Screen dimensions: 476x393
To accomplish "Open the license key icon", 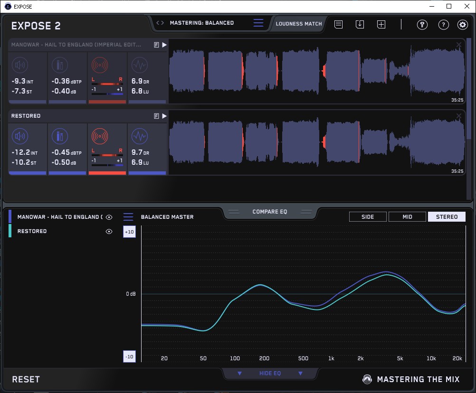I will point(422,25).
